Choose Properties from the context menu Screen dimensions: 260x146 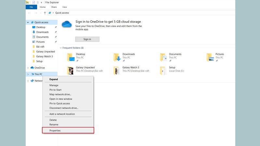[55, 130]
